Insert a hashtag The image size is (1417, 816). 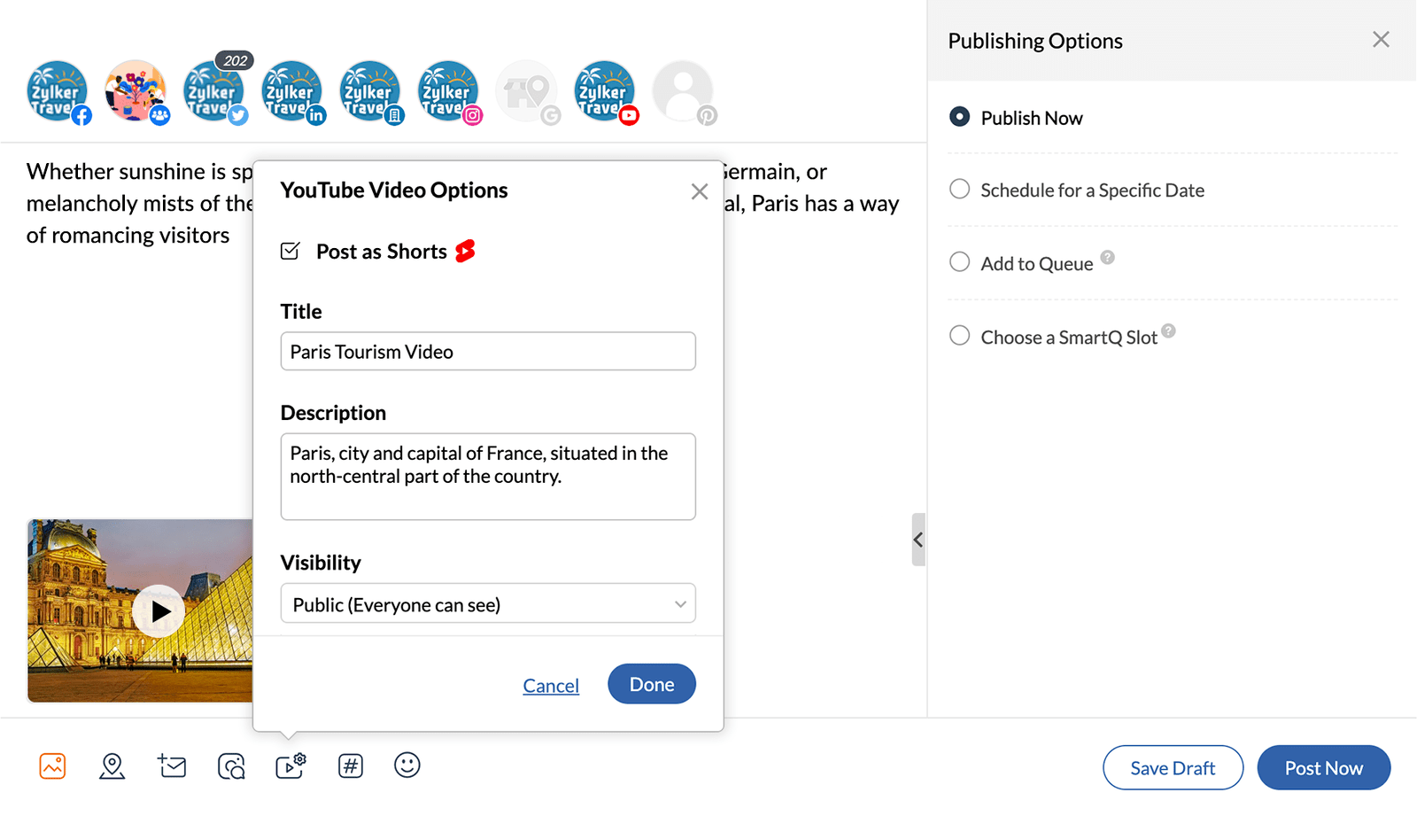[x=350, y=765]
